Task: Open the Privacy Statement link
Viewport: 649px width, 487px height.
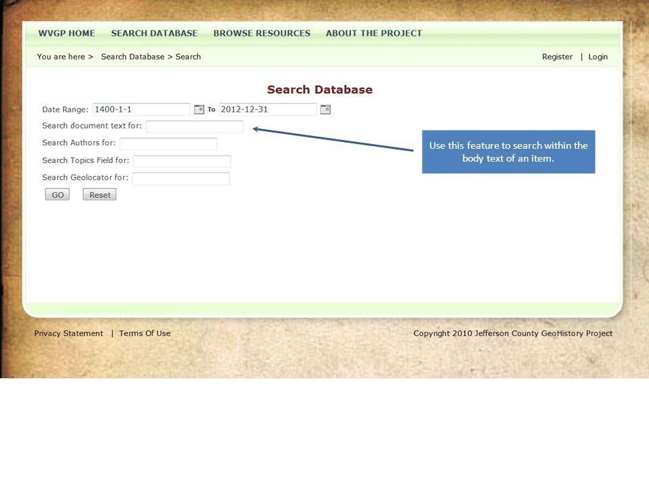Action: click(x=69, y=333)
